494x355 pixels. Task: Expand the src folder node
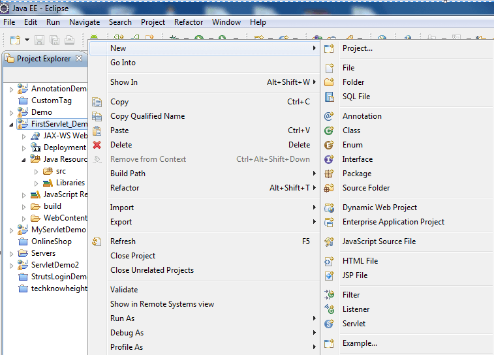pyautogui.click(x=37, y=172)
